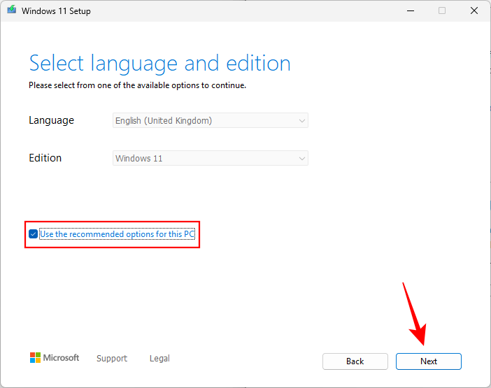Click the 'Use the recommended options for this PC' label
The height and width of the screenshot is (388, 491).
pos(117,234)
